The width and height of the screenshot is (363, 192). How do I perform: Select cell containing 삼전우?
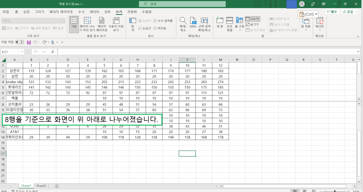coord(15,71)
